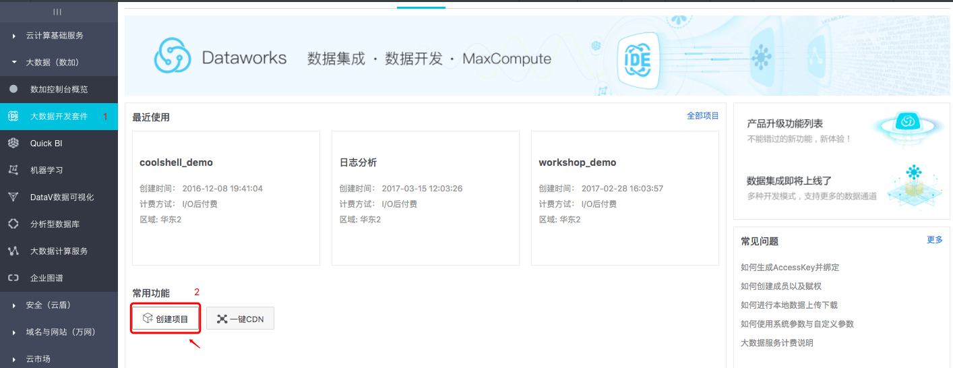
Task: Click 计费方式 I/O后付费 under 日志分析
Action: click(378, 204)
